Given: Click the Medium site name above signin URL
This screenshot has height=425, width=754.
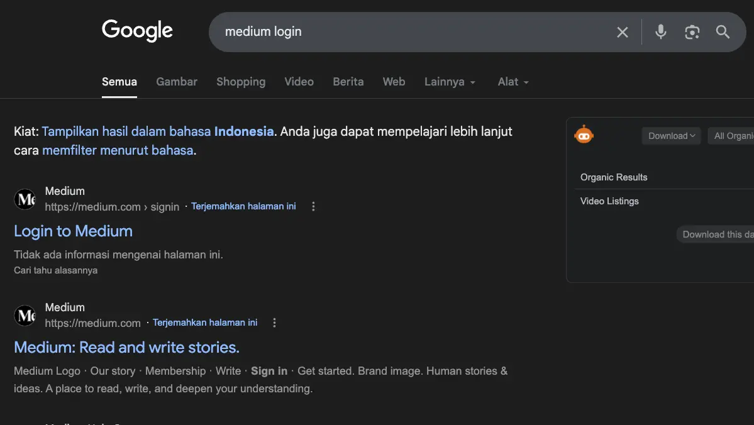Looking at the screenshot, I should tap(65, 191).
